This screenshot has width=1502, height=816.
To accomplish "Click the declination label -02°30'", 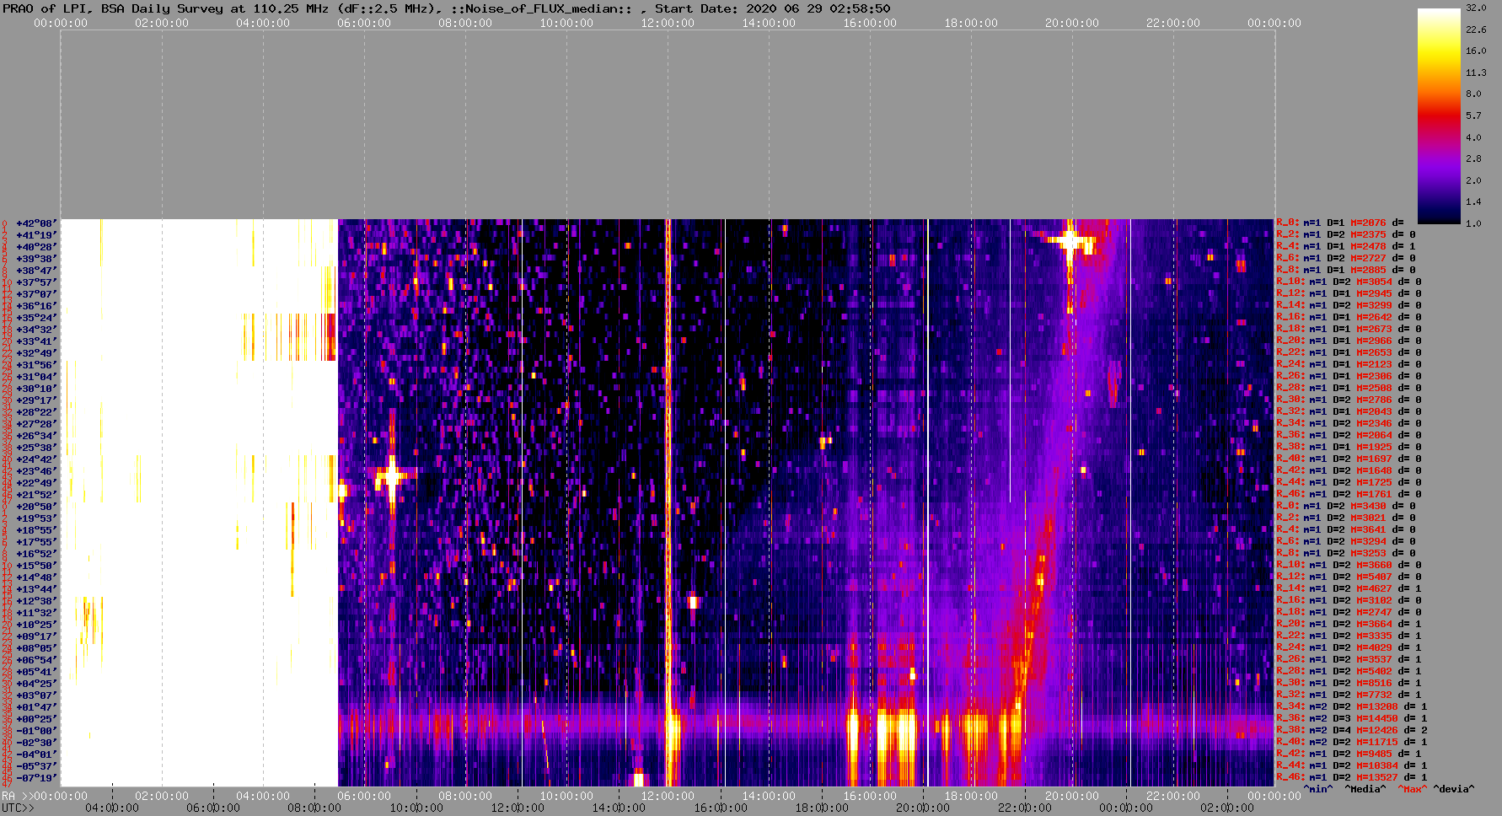I will click(36, 743).
